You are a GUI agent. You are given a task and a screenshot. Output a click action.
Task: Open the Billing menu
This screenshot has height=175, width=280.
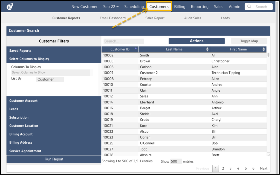click(180, 7)
